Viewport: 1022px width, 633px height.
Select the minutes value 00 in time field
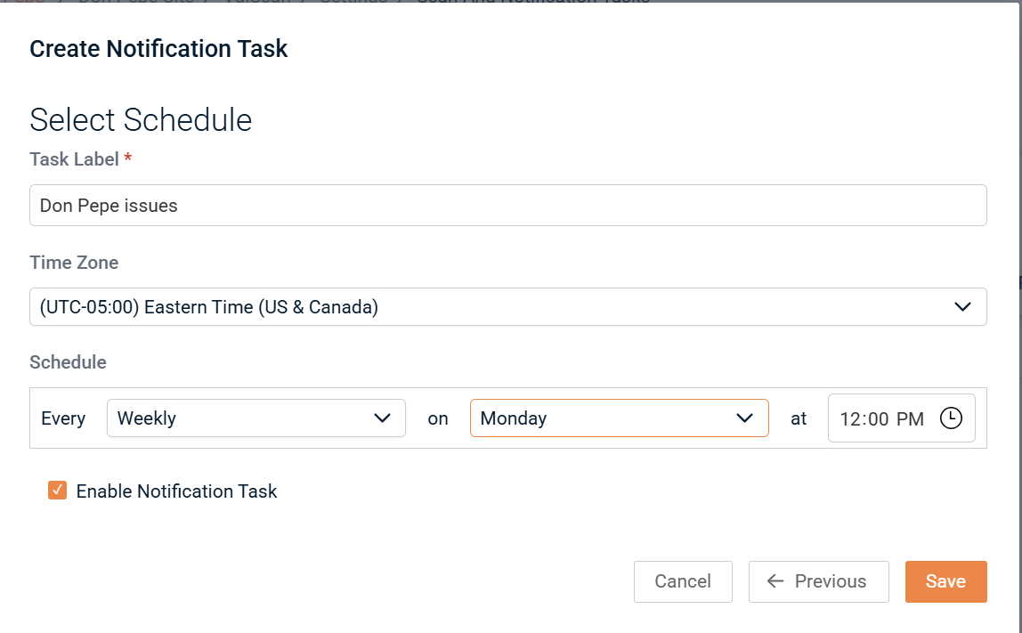(x=879, y=419)
